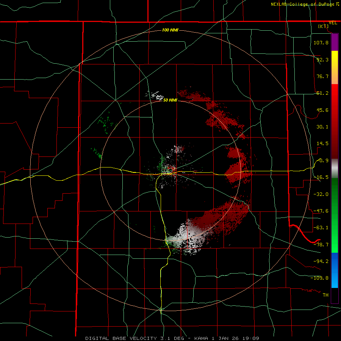
Task: Click the -0.9 velocity scale value
Action: pyautogui.click(x=323, y=161)
